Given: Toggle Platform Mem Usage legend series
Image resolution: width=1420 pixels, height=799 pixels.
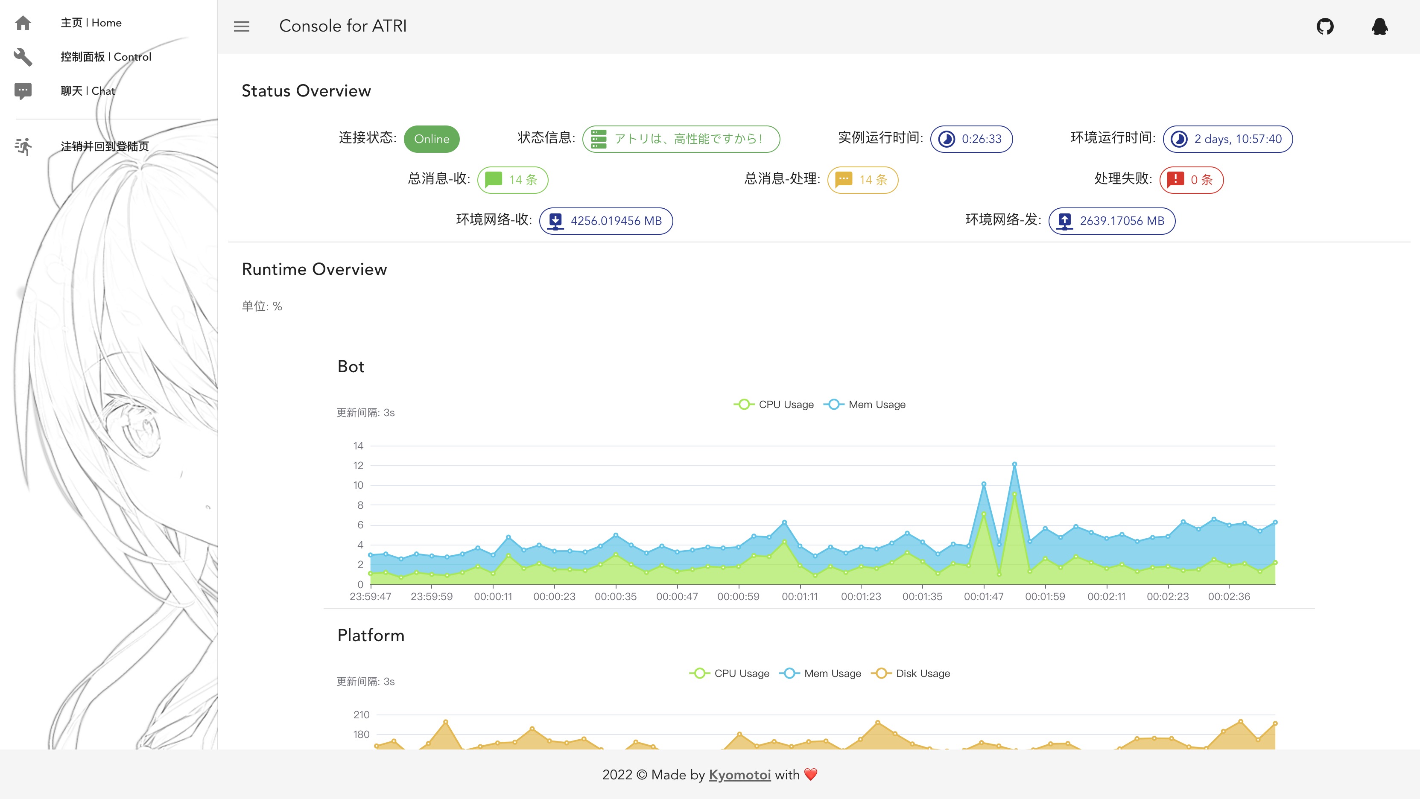Looking at the screenshot, I should pyautogui.click(x=820, y=674).
